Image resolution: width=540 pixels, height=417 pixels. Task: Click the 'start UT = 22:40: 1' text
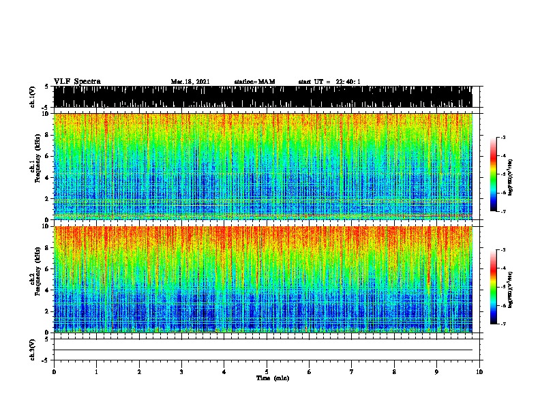coord(329,82)
